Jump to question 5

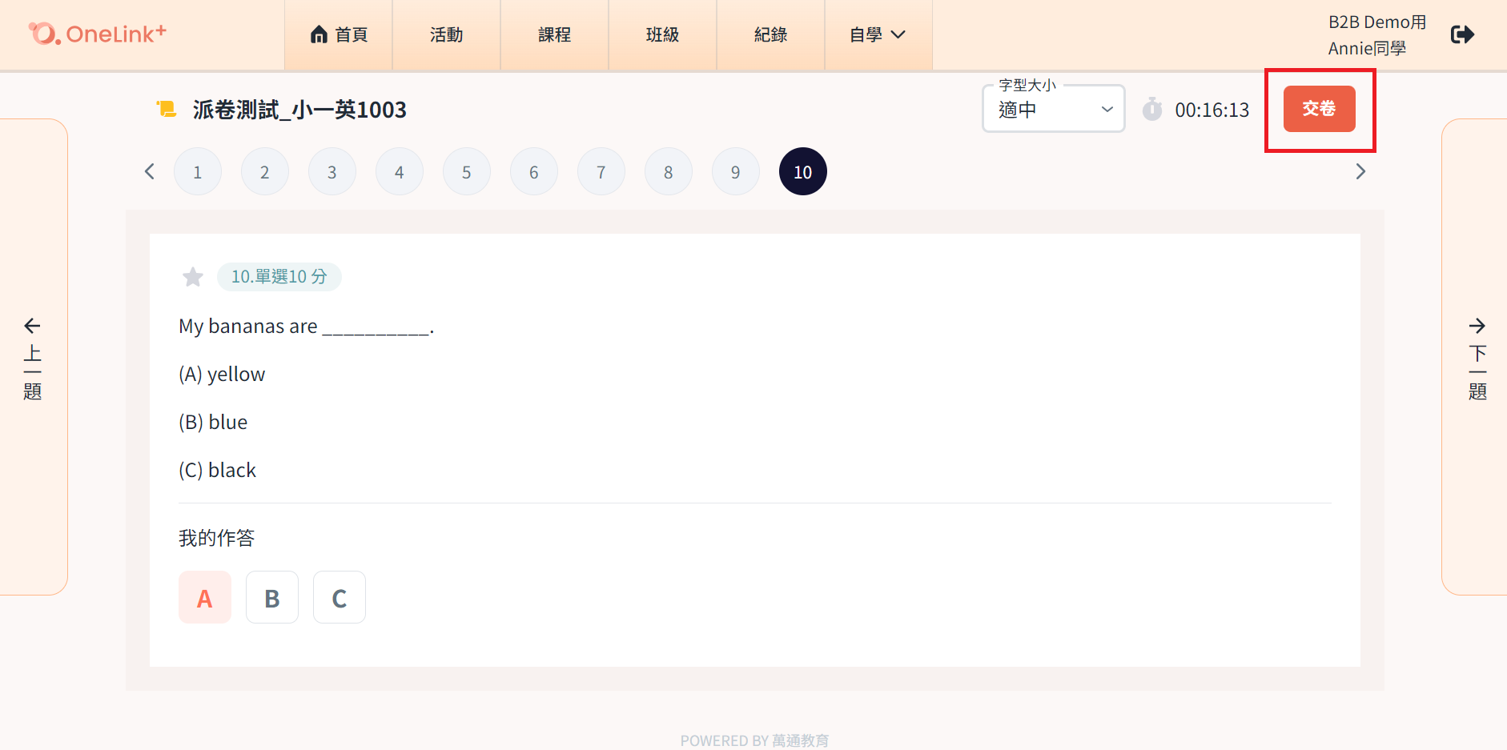467,171
